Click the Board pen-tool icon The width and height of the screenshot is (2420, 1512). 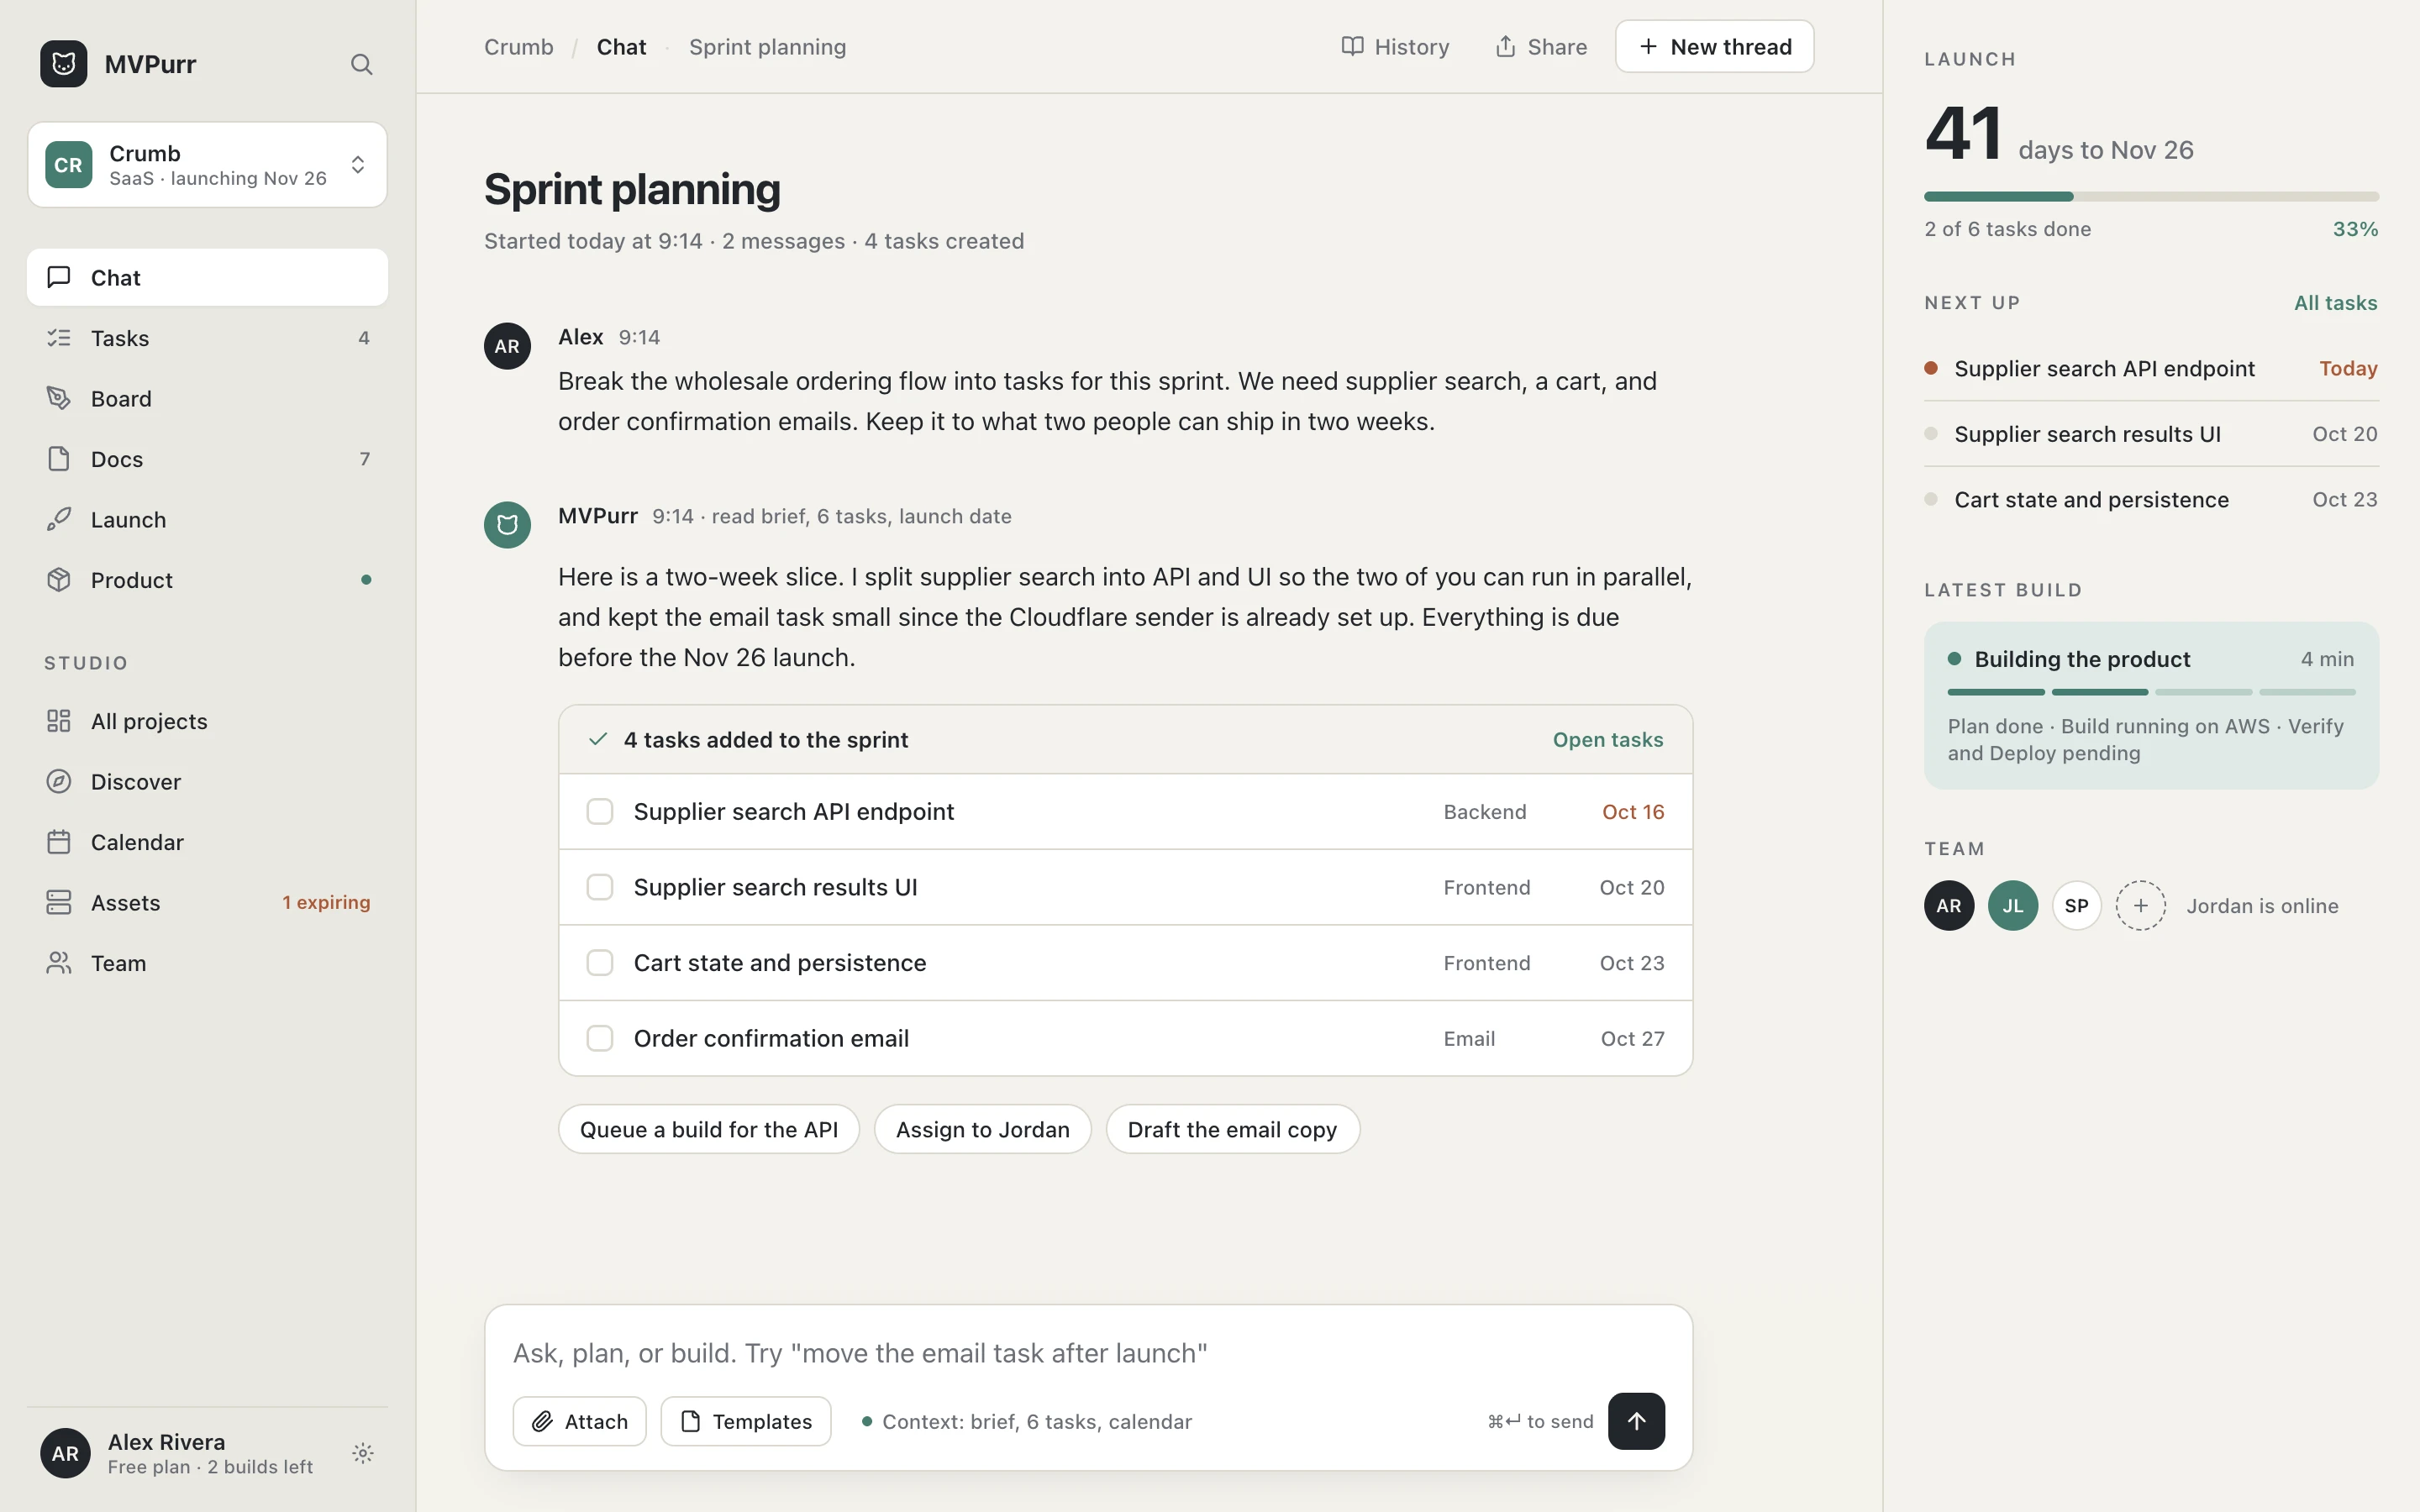tap(59, 398)
